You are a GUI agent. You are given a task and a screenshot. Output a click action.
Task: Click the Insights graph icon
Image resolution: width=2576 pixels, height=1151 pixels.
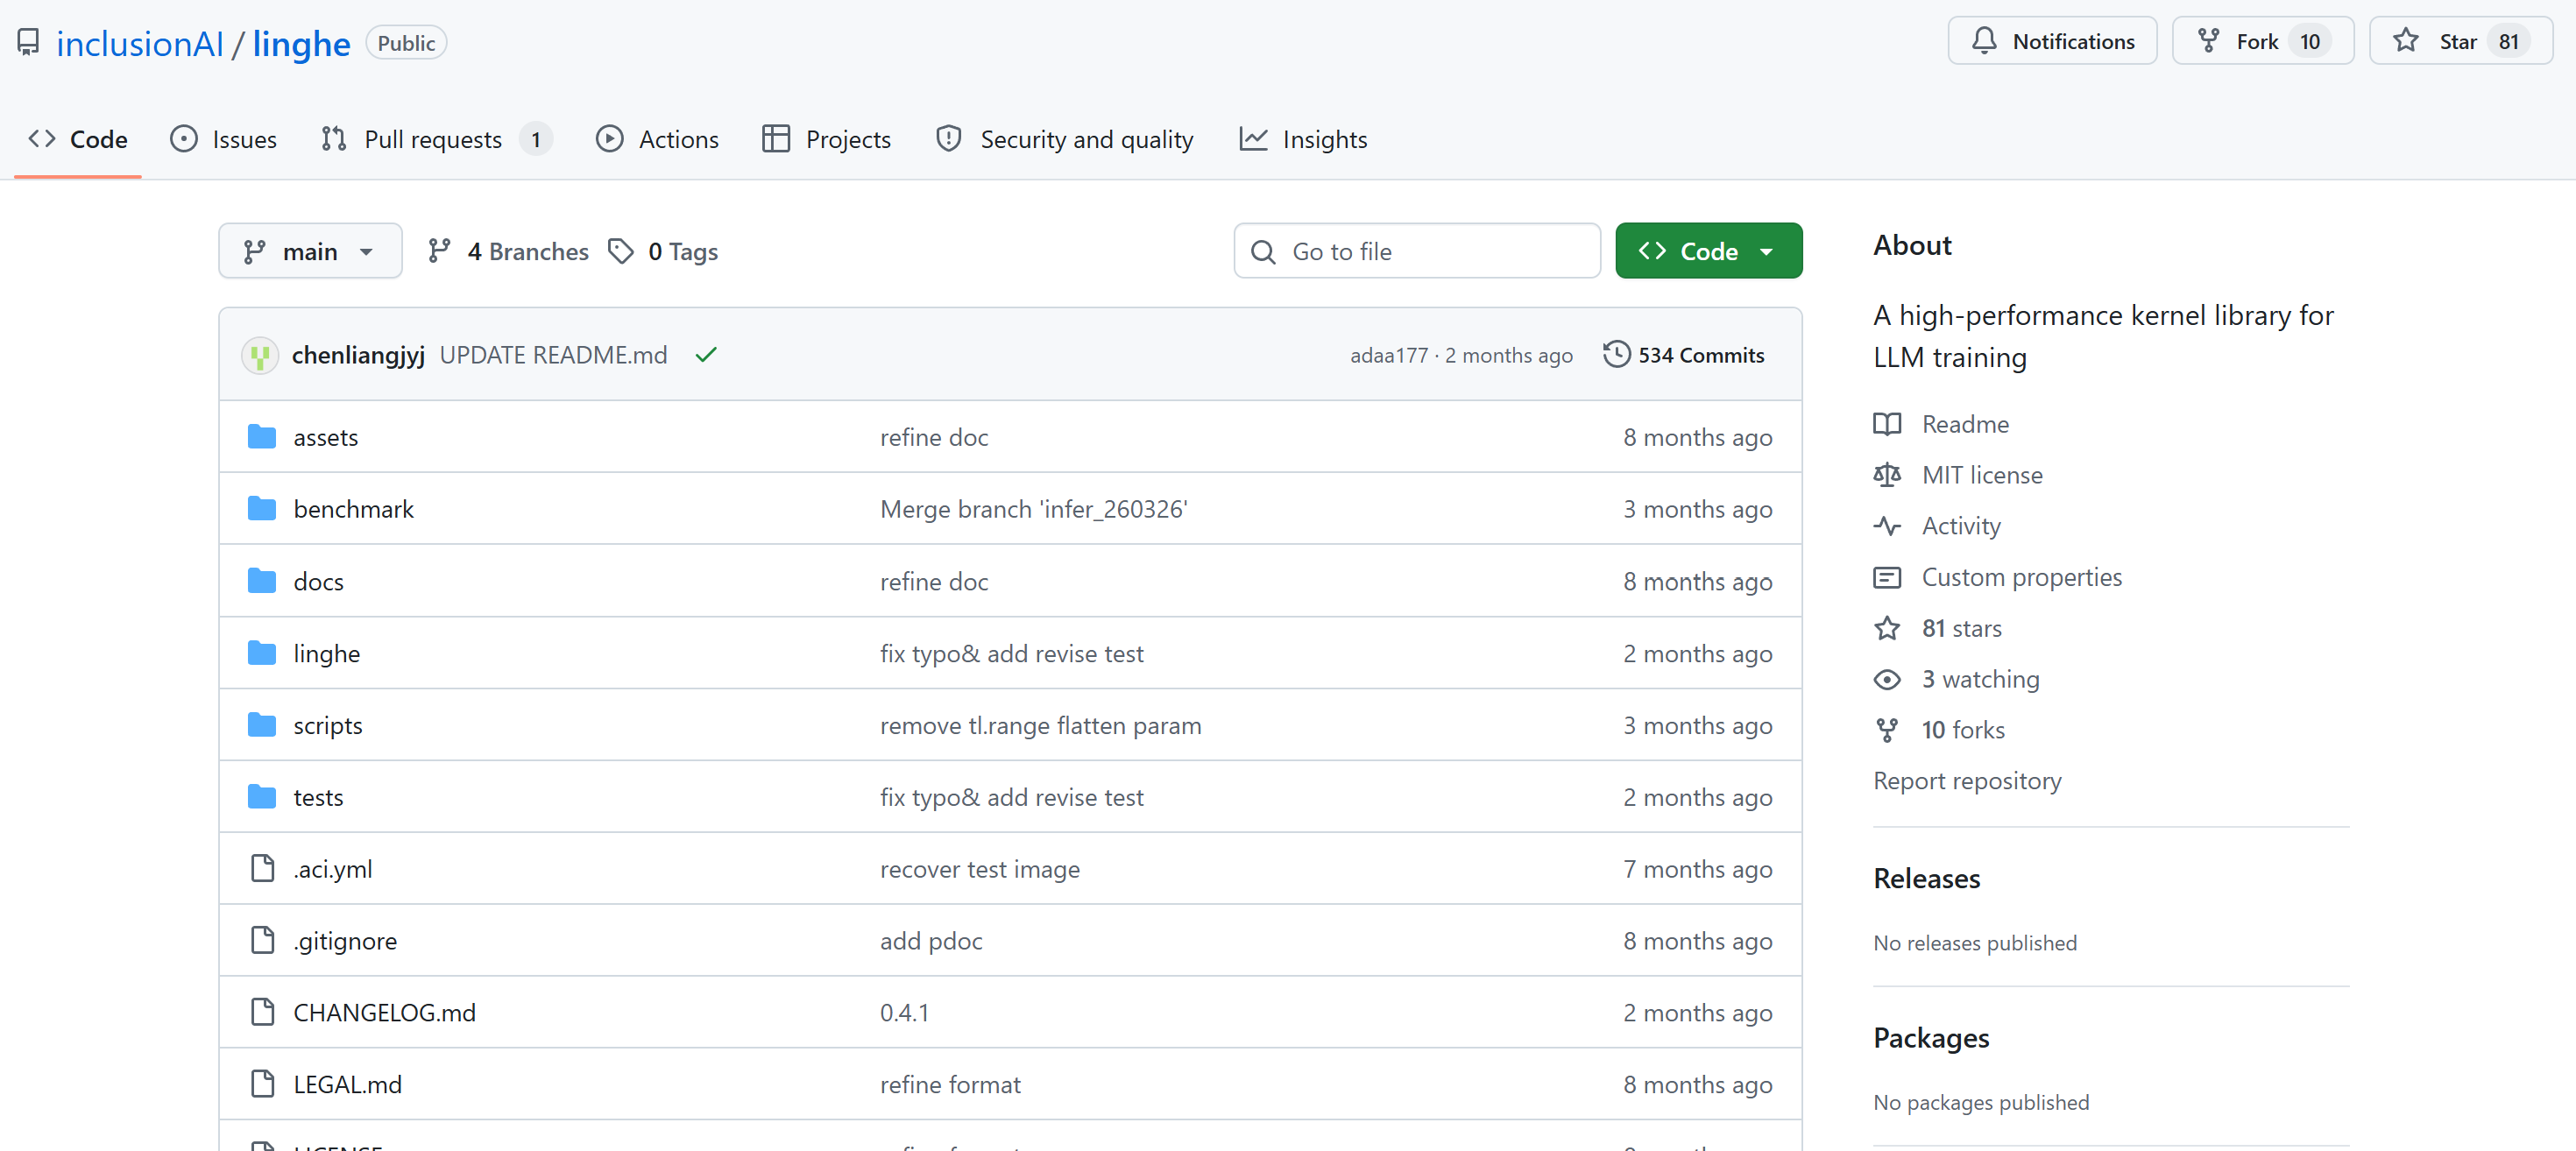tap(1254, 139)
